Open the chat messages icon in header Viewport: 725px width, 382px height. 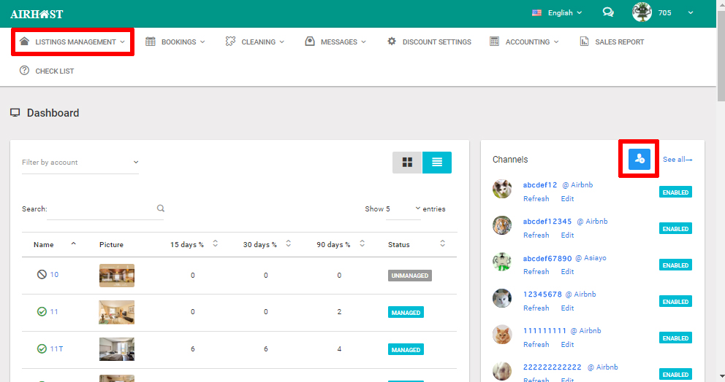pyautogui.click(x=608, y=12)
